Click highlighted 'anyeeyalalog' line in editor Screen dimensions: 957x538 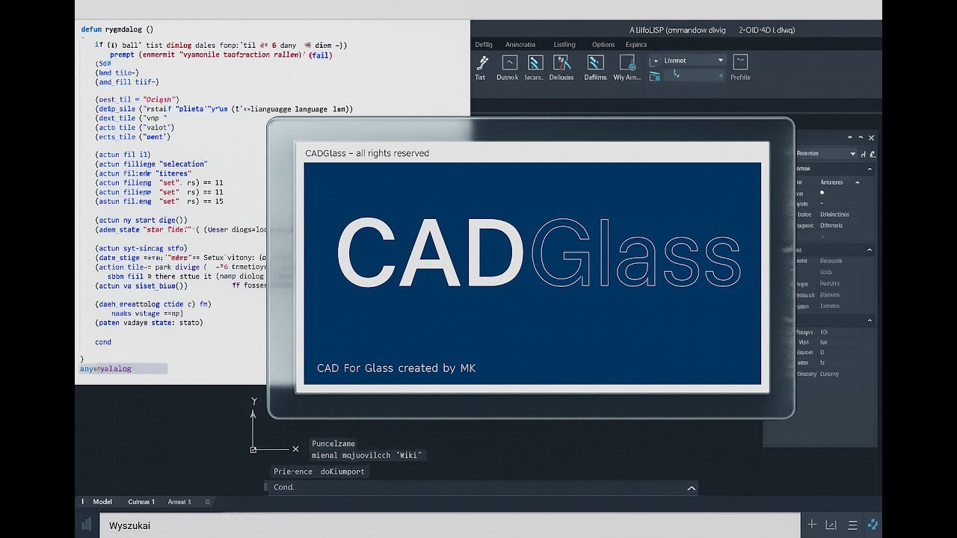[123, 368]
